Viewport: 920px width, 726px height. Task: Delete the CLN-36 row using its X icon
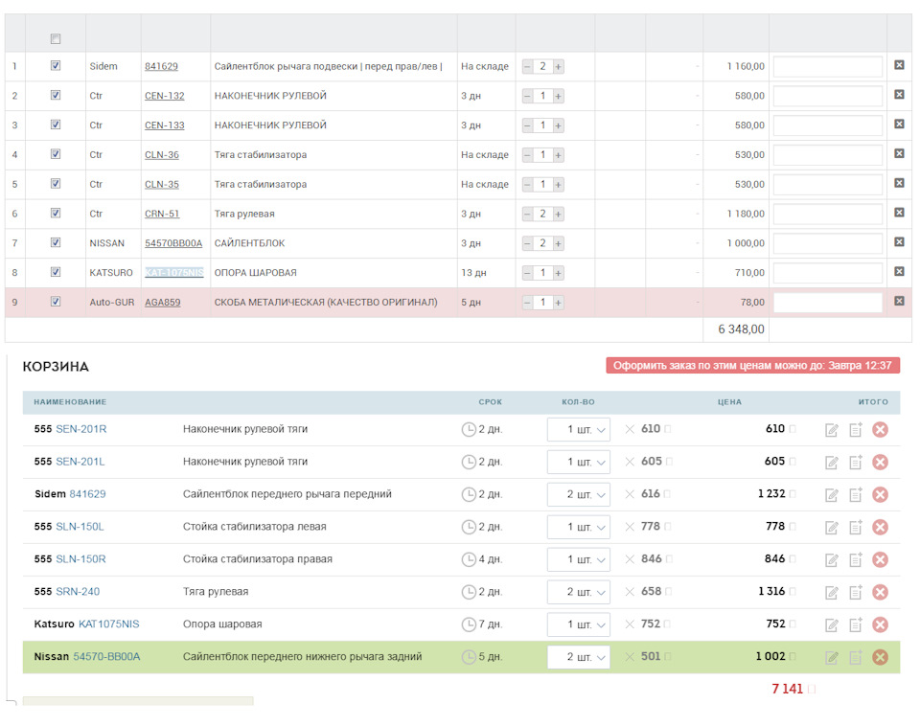[899, 153]
